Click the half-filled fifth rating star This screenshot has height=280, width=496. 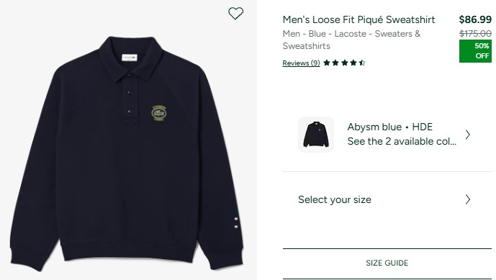[x=362, y=63]
